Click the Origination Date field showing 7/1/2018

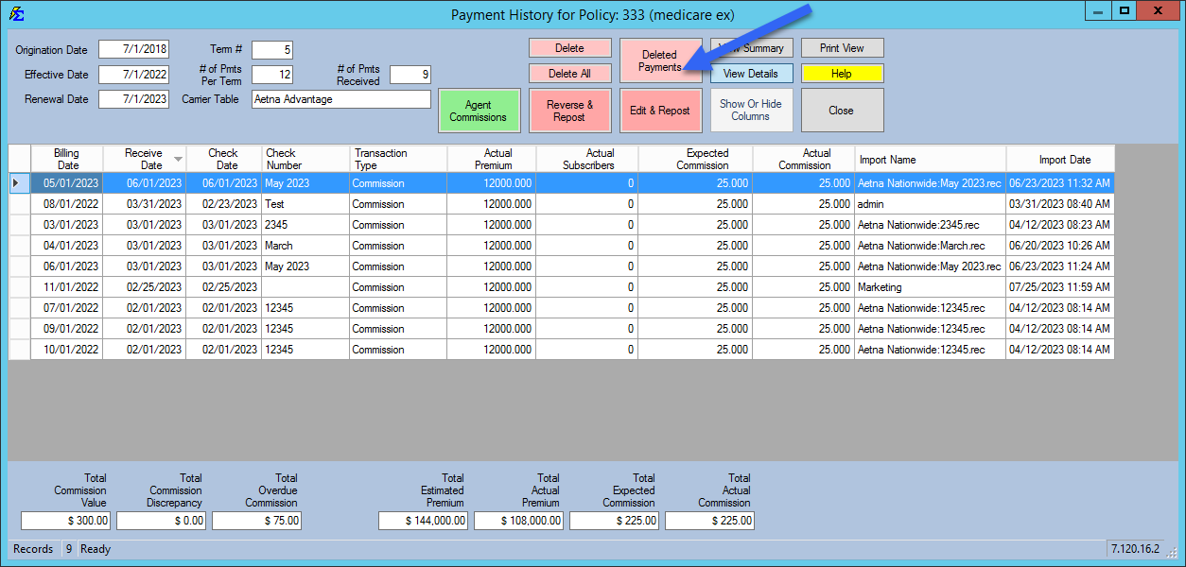pyautogui.click(x=133, y=49)
